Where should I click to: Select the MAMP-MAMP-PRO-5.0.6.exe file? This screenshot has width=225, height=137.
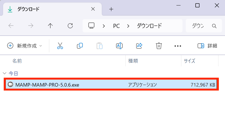[x=111, y=85]
